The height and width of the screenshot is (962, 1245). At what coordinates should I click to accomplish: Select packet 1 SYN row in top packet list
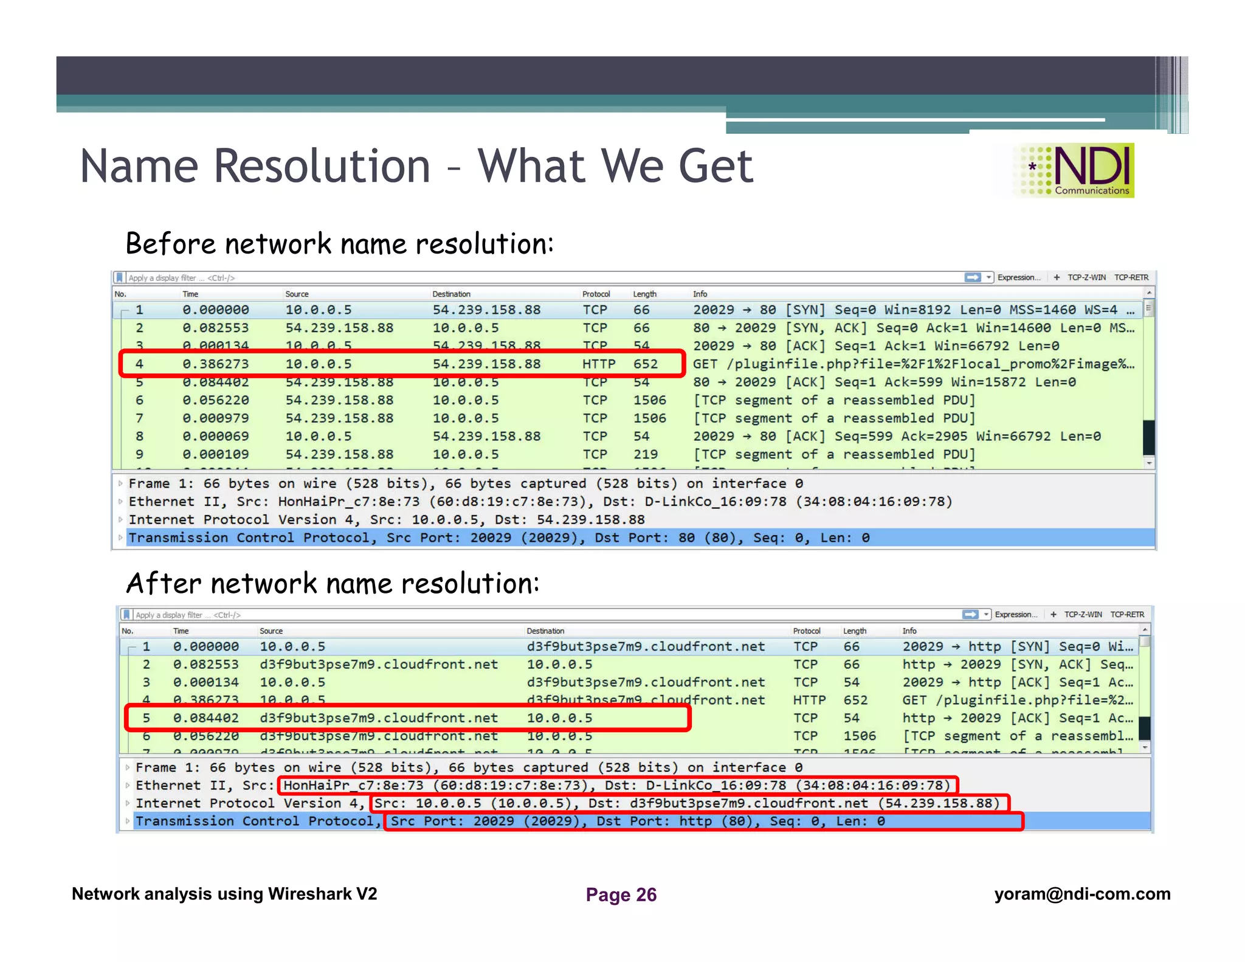pos(627,310)
